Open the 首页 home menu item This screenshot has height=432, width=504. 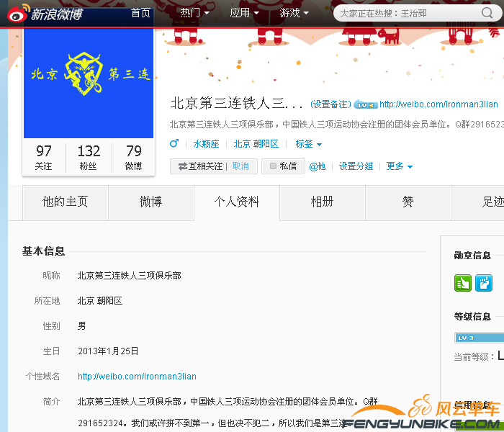pyautogui.click(x=140, y=13)
